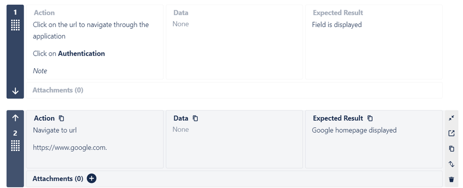Collapse step 2 using the shrink icon
The image size is (463, 188).
point(451,118)
